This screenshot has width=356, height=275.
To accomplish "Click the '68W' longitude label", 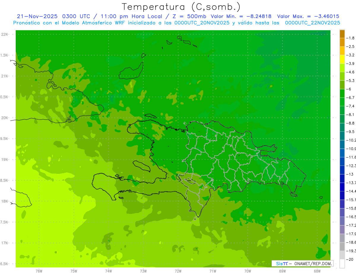I will coord(317,271).
